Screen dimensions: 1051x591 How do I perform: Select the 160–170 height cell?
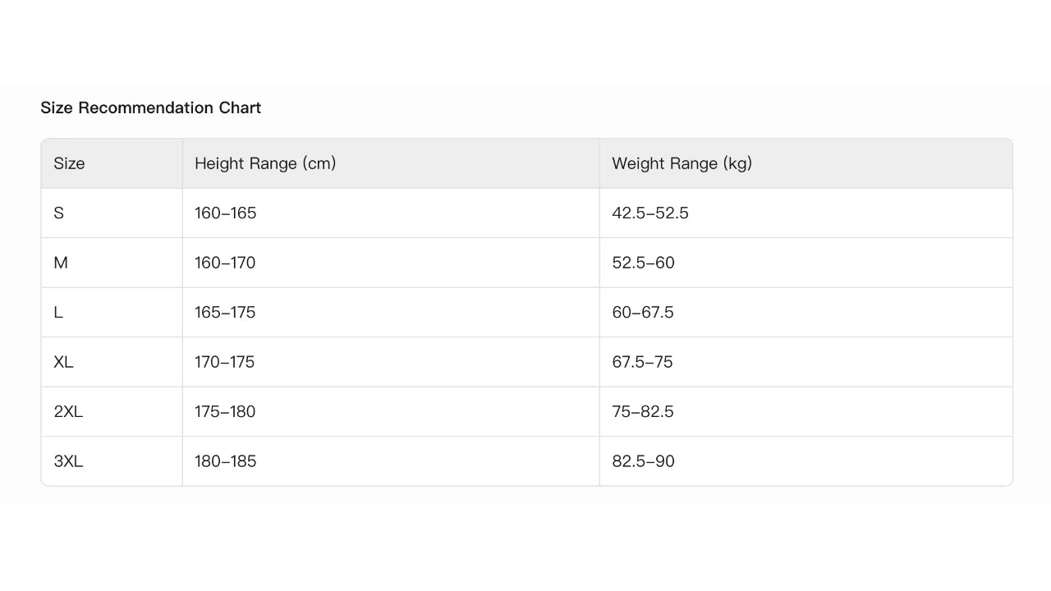coord(225,263)
